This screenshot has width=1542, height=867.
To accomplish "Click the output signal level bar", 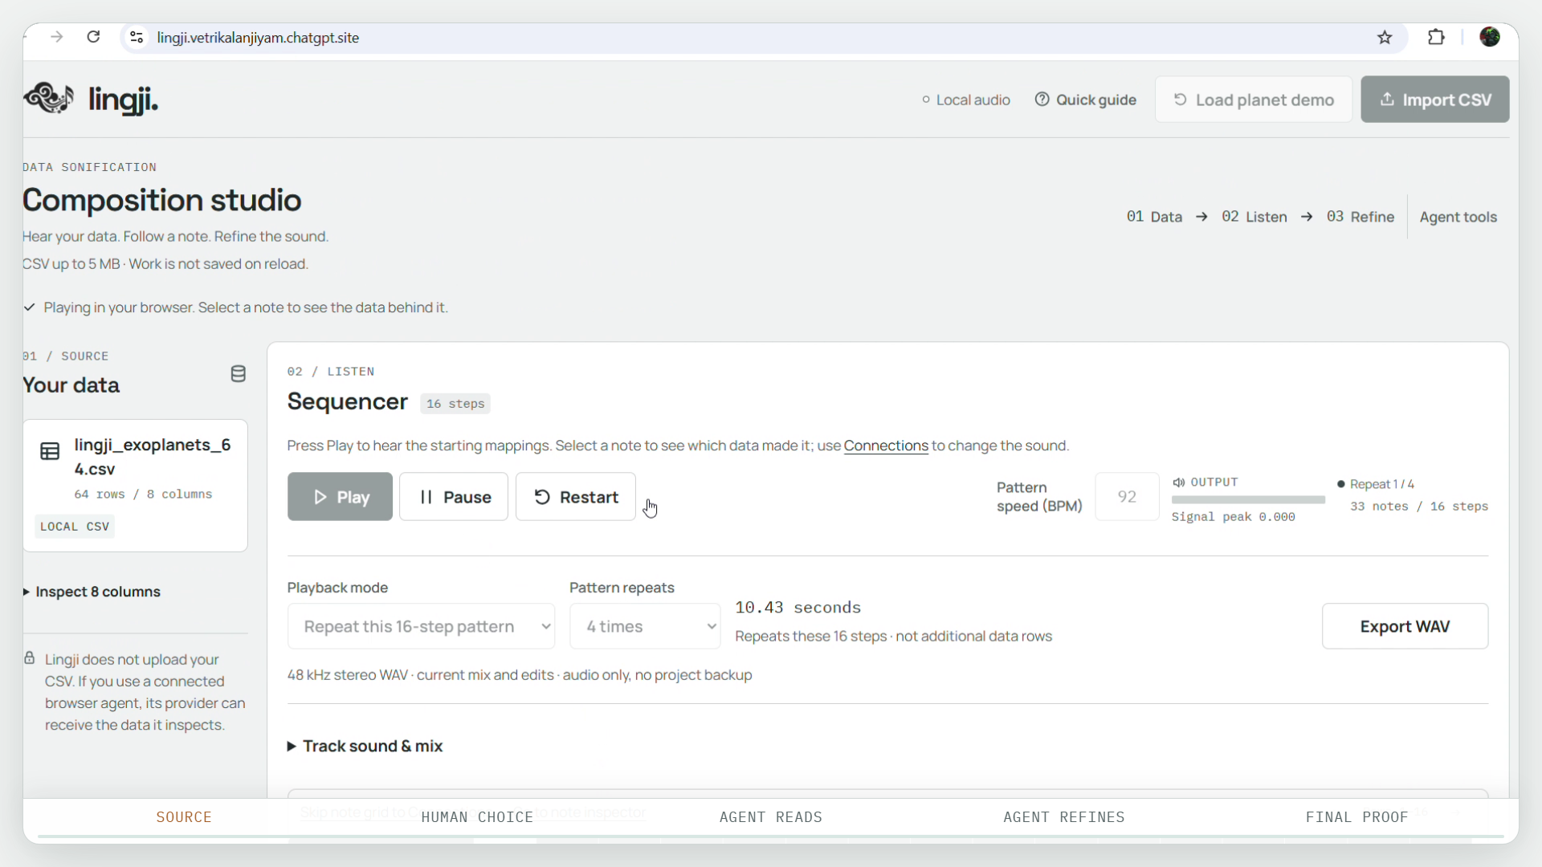I will tap(1248, 500).
